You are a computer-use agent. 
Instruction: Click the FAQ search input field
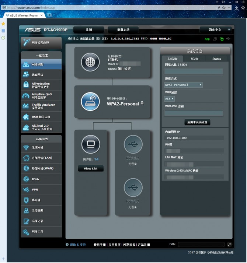pos(201,244)
